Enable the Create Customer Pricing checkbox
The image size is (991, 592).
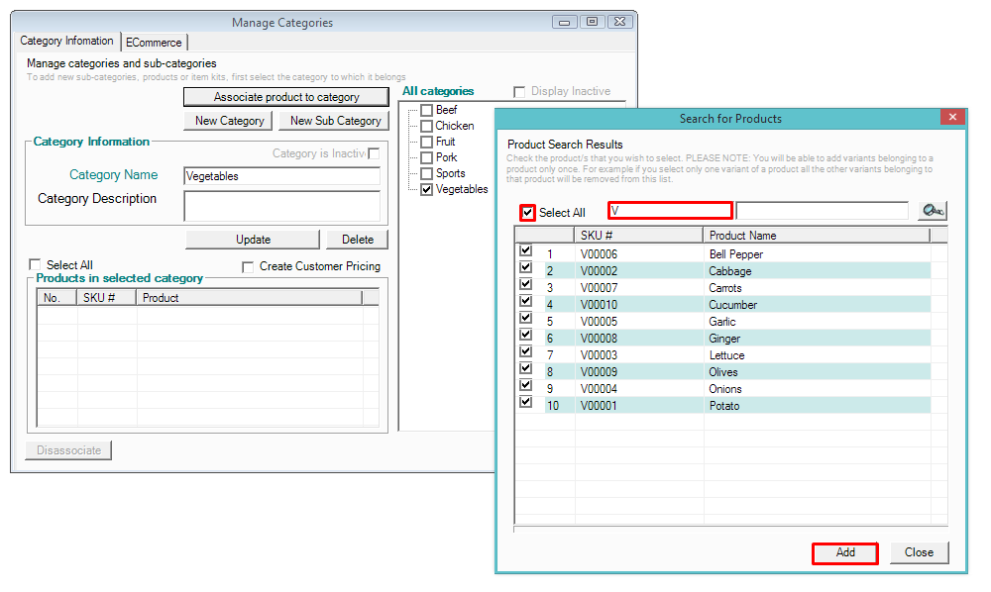coord(248,267)
